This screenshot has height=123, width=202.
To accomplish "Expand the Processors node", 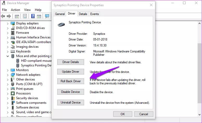I will pos(8,94).
